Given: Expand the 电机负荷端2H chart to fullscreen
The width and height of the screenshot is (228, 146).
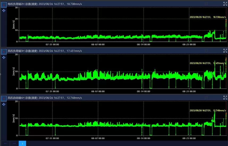Looking at the screenshot, I should pyautogui.click(x=225, y=3).
